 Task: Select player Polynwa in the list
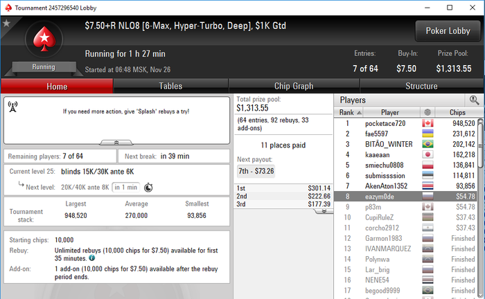pyautogui.click(x=405, y=260)
